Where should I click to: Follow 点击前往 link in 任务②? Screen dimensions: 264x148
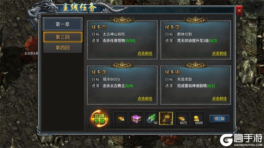click(x=219, y=54)
